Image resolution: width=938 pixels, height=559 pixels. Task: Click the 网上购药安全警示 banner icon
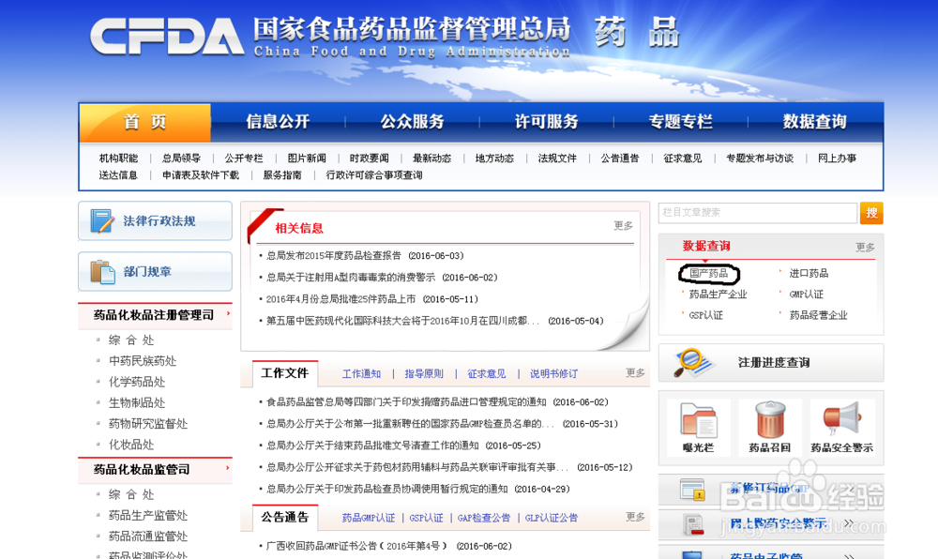click(x=693, y=524)
